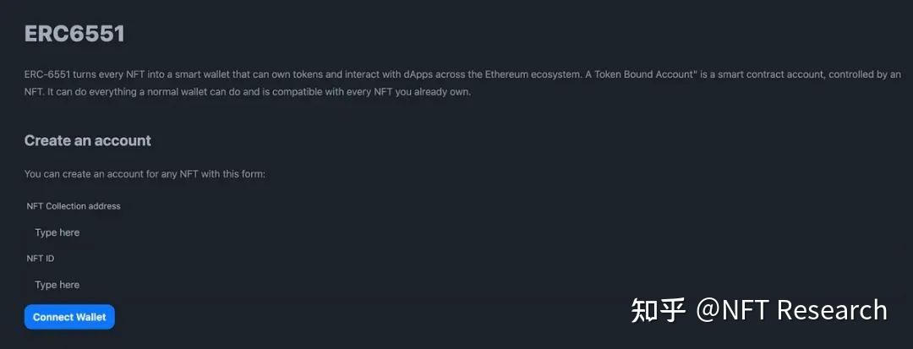Click the 知乎 logo watermark
This screenshot has width=913, height=349.
coord(658,310)
